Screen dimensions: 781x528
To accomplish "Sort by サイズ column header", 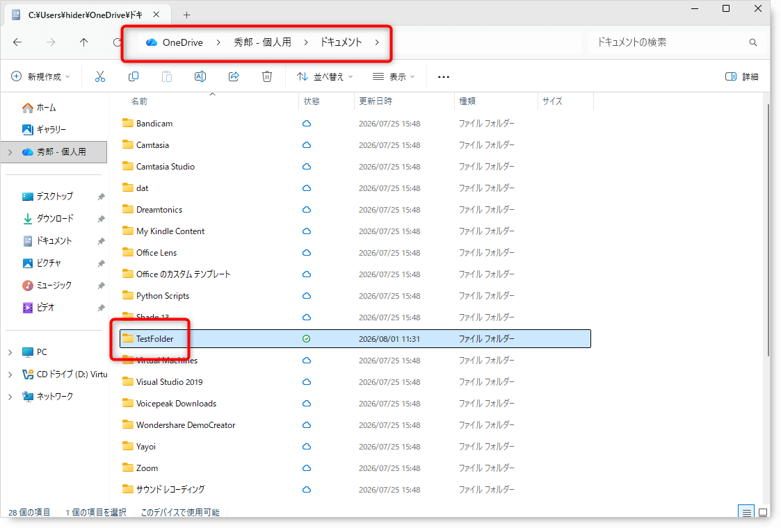I will pyautogui.click(x=552, y=101).
